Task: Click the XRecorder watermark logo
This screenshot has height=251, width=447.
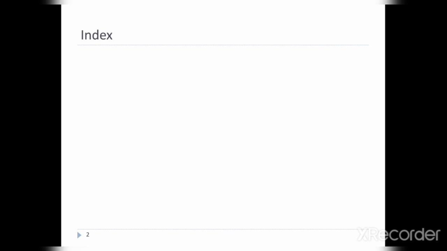Action: [x=398, y=235]
